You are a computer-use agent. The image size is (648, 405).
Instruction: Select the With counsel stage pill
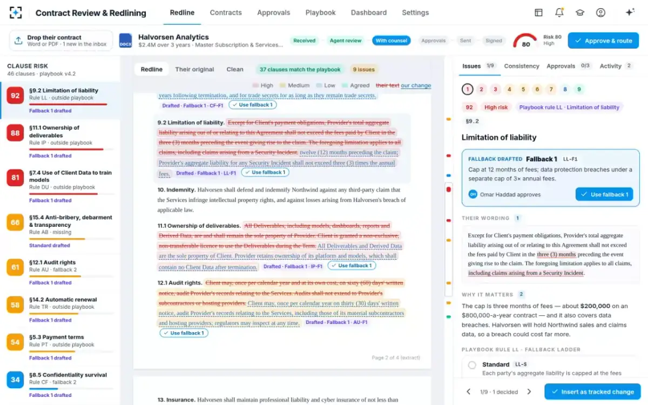(391, 40)
